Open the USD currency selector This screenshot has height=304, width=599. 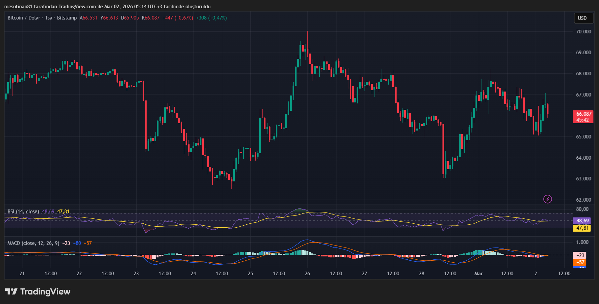point(582,18)
